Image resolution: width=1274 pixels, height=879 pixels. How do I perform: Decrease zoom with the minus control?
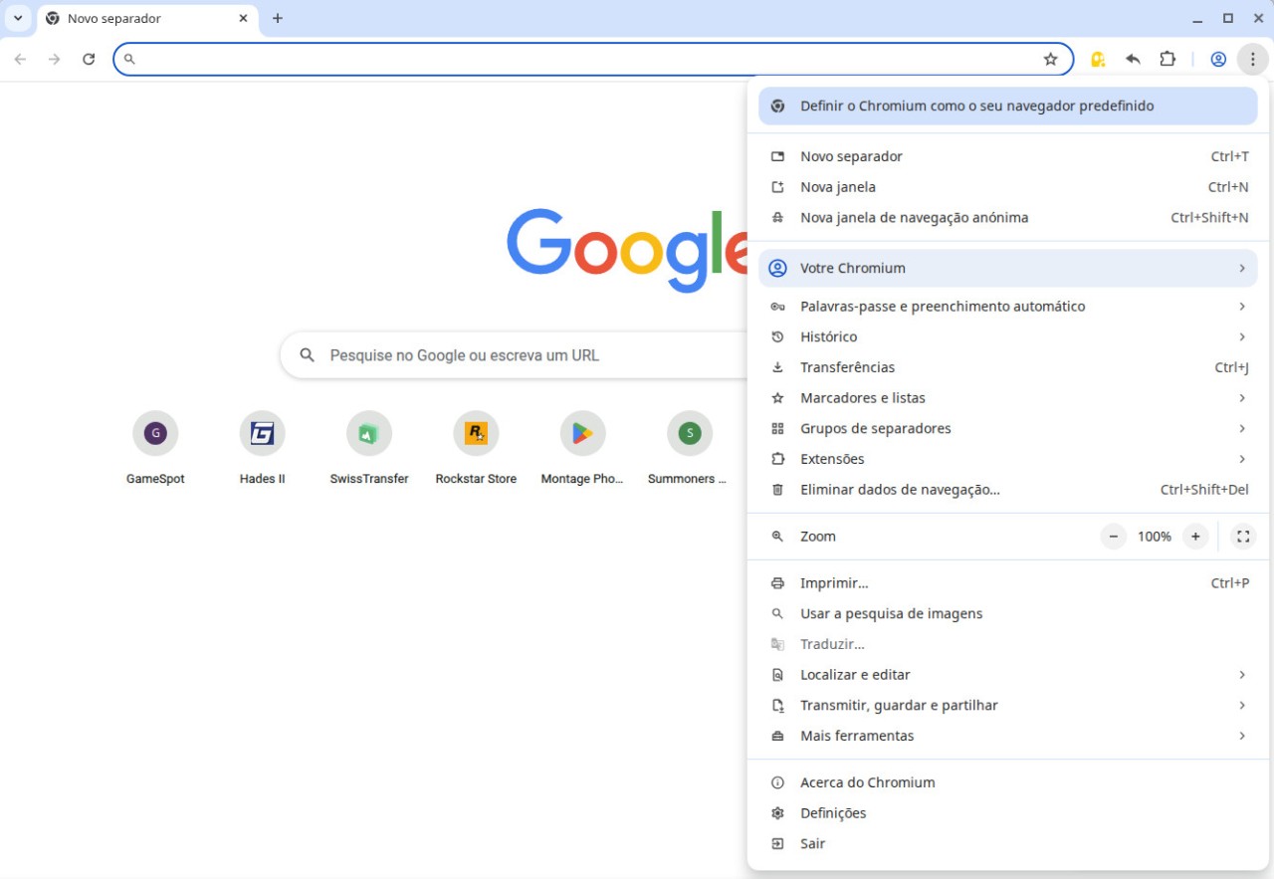(1113, 536)
